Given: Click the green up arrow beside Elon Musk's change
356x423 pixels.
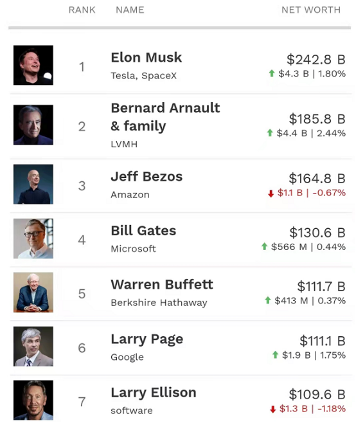Looking at the screenshot, I should (272, 73).
